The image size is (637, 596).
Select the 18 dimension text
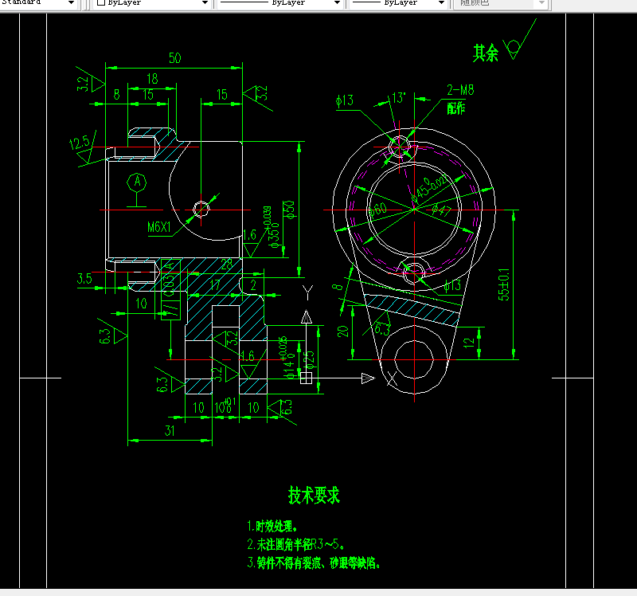tap(152, 78)
